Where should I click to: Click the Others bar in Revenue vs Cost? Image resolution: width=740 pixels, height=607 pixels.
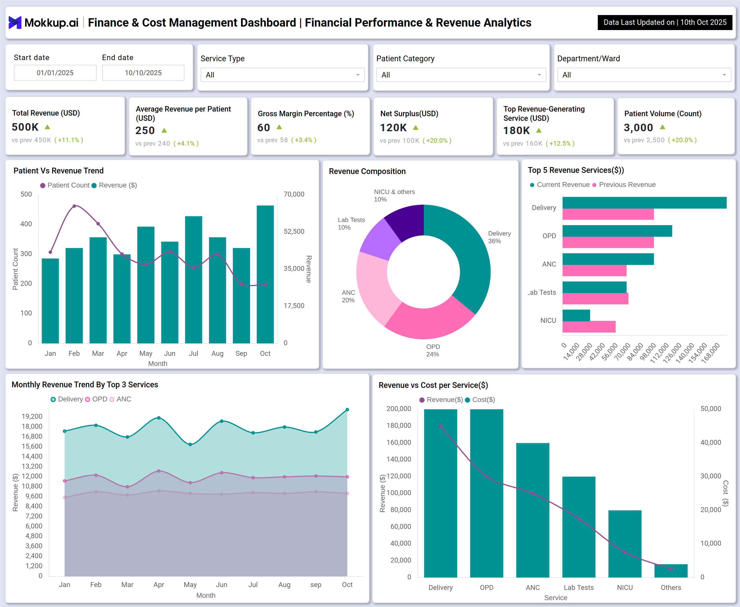pyautogui.click(x=671, y=571)
